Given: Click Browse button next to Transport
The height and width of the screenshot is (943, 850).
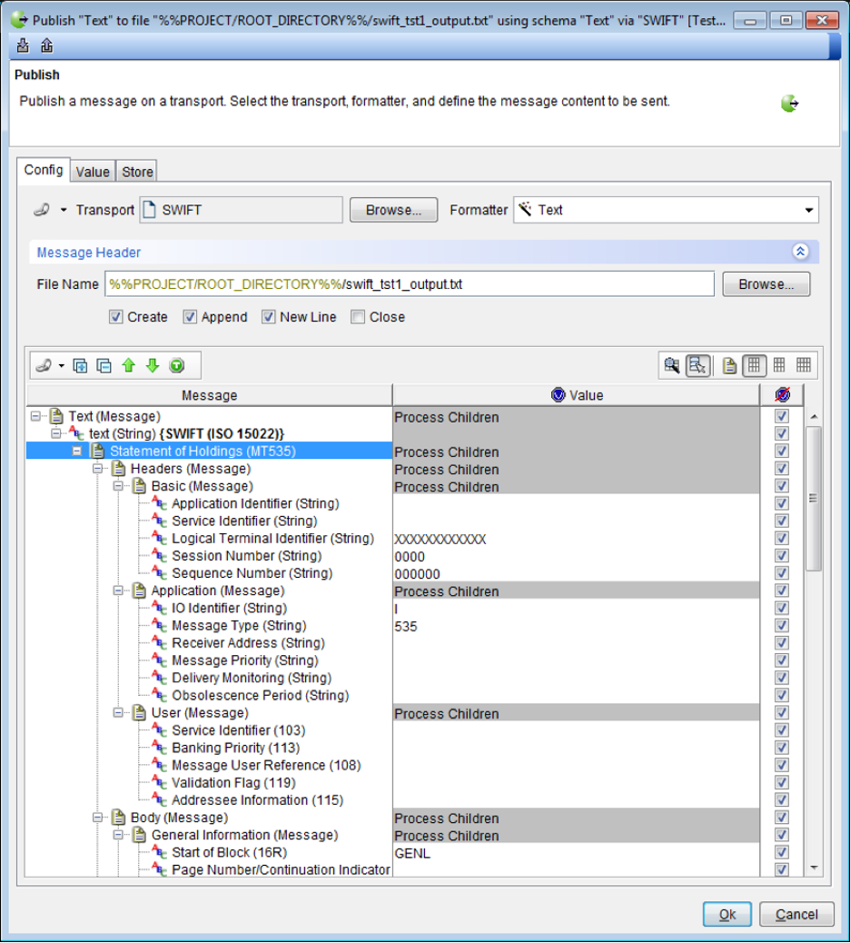Looking at the screenshot, I should (x=394, y=210).
